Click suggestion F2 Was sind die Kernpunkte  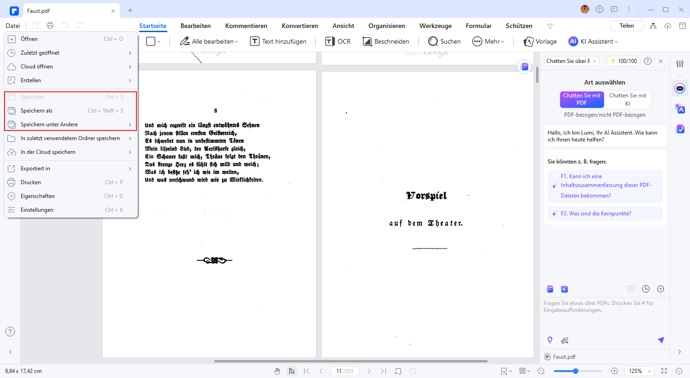tap(605, 214)
